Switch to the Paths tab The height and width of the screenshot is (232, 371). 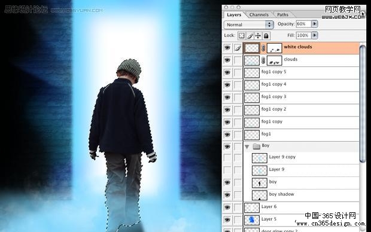[x=283, y=15]
